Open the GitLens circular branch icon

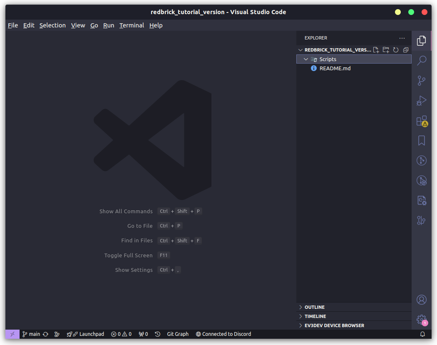pyautogui.click(x=421, y=161)
